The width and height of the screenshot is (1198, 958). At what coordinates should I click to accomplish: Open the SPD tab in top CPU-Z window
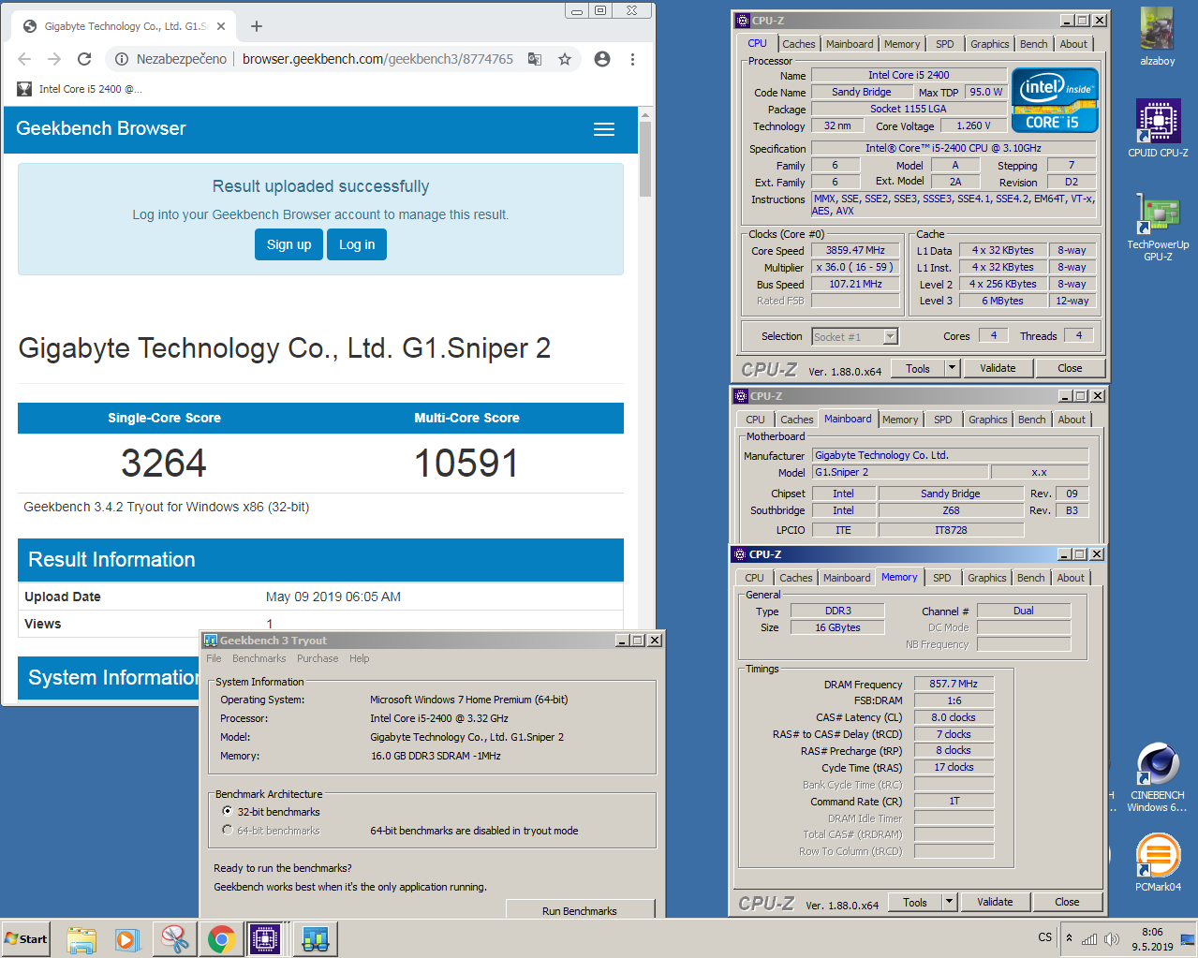coord(945,44)
